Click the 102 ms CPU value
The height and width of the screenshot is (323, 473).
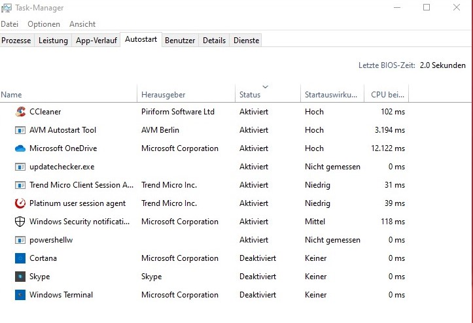393,112
